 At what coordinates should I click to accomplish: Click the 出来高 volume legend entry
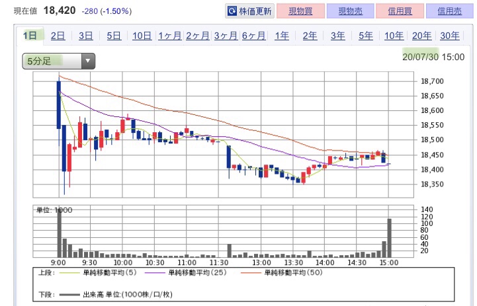click(116, 295)
